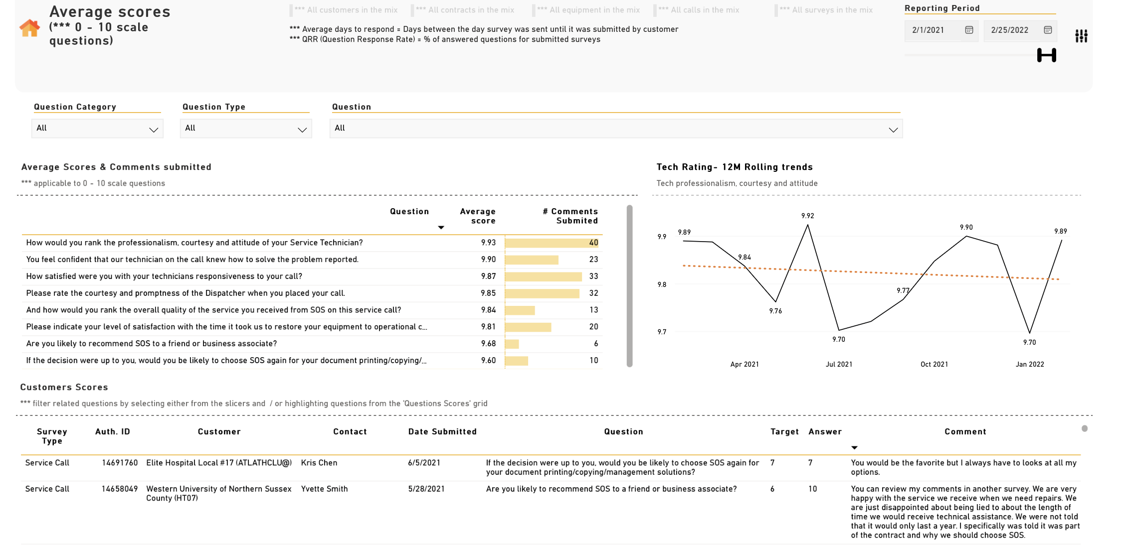The width and height of the screenshot is (1121, 546).
Task: Expand the Question dropdown
Action: pyautogui.click(x=616, y=129)
